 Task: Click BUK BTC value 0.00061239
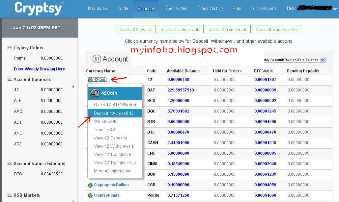coord(265,174)
